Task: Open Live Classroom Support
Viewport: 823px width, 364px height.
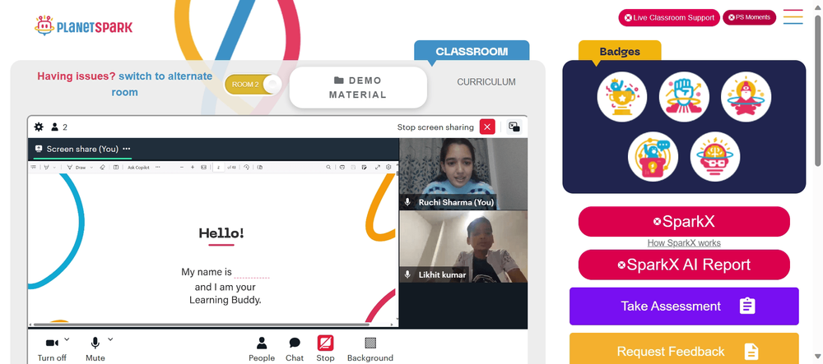Action: click(x=668, y=17)
